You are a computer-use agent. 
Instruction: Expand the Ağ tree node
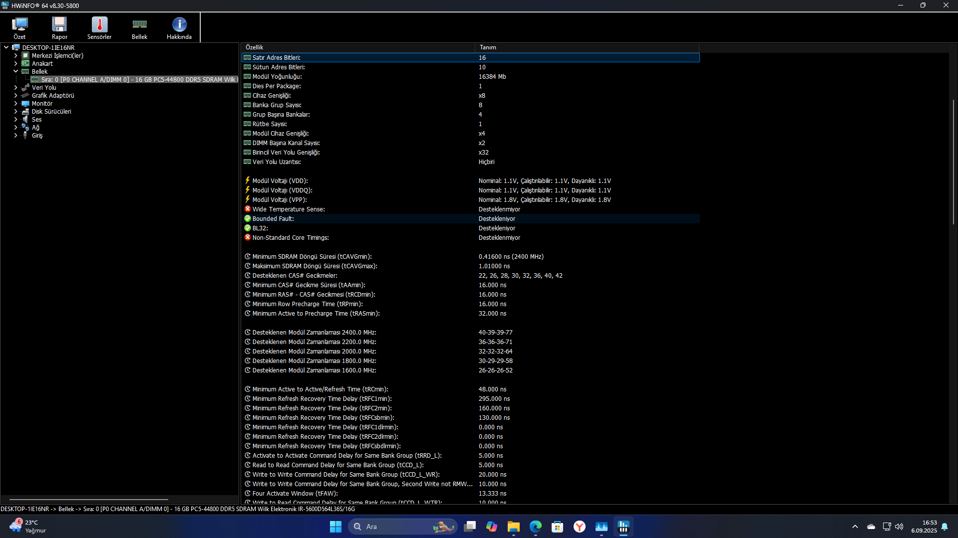16,127
